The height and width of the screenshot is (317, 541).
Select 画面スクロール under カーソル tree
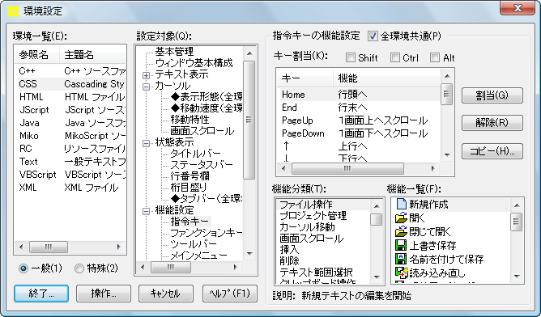click(202, 131)
